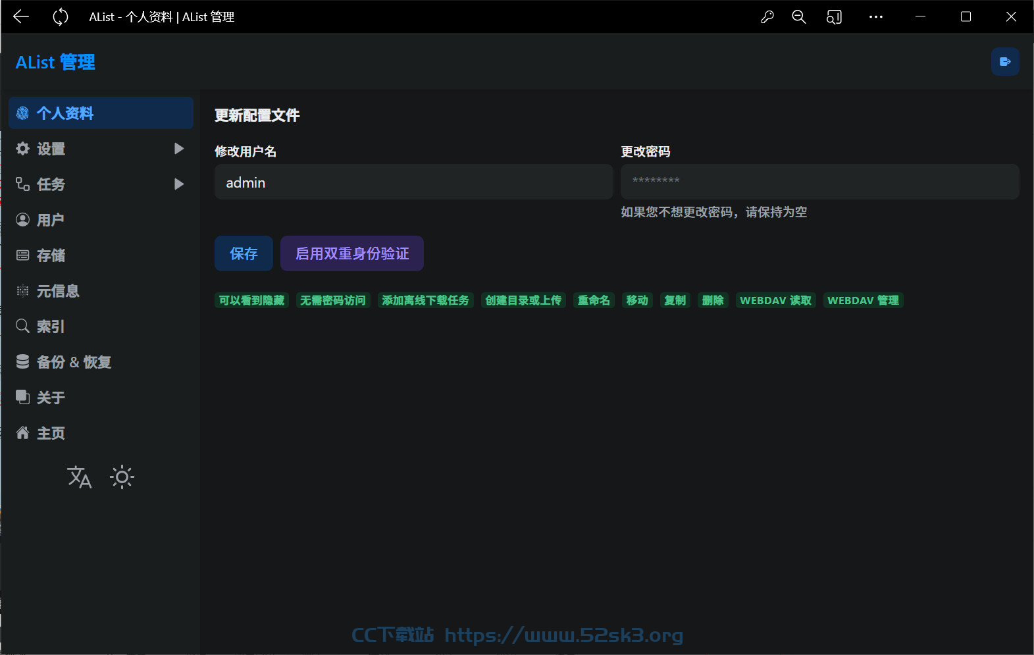Click the fingerprint icon beside 个人资料
The image size is (1034, 655).
click(22, 113)
